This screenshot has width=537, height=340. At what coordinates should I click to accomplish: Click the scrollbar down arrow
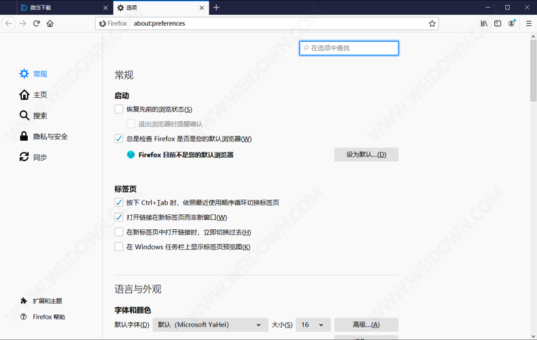click(x=533, y=336)
